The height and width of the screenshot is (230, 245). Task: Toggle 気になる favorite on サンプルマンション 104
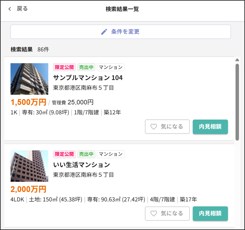pyautogui.click(x=167, y=127)
